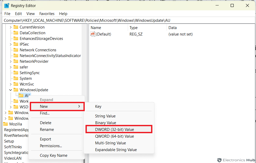Click the Mozilla folder icon

tap(5, 124)
